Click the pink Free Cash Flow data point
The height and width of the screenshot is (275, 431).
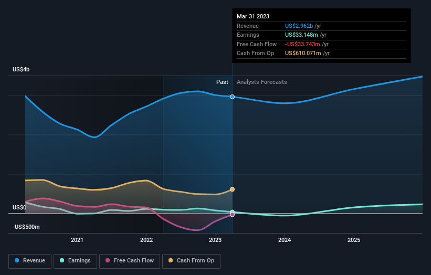(x=232, y=215)
